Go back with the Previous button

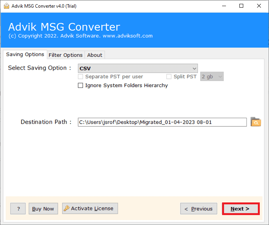[x=199, y=209]
